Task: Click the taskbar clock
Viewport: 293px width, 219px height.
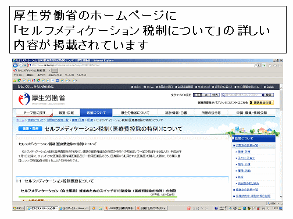Action: coord(275,209)
